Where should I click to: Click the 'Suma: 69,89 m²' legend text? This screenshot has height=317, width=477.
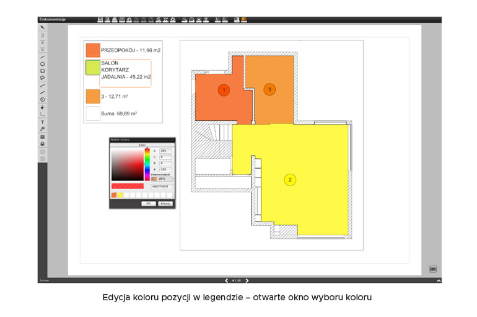[x=119, y=114]
